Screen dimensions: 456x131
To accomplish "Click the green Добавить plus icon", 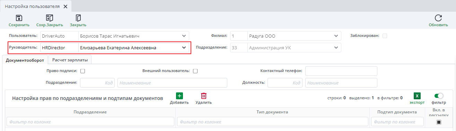I will [179, 96].
